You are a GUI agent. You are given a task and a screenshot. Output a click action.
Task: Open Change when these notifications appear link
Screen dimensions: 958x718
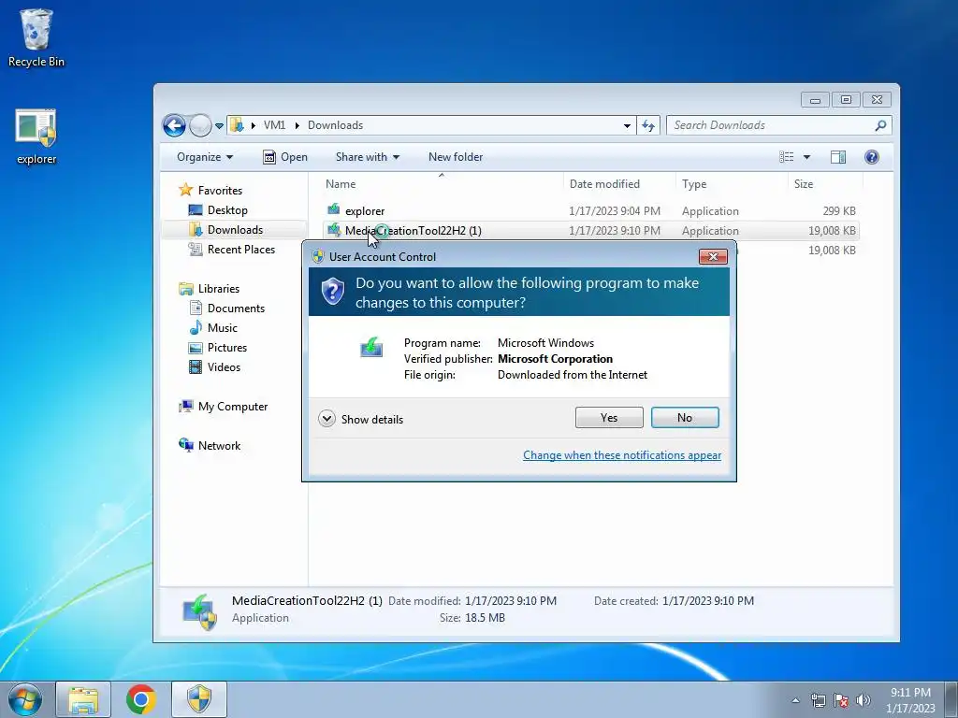pyautogui.click(x=622, y=455)
